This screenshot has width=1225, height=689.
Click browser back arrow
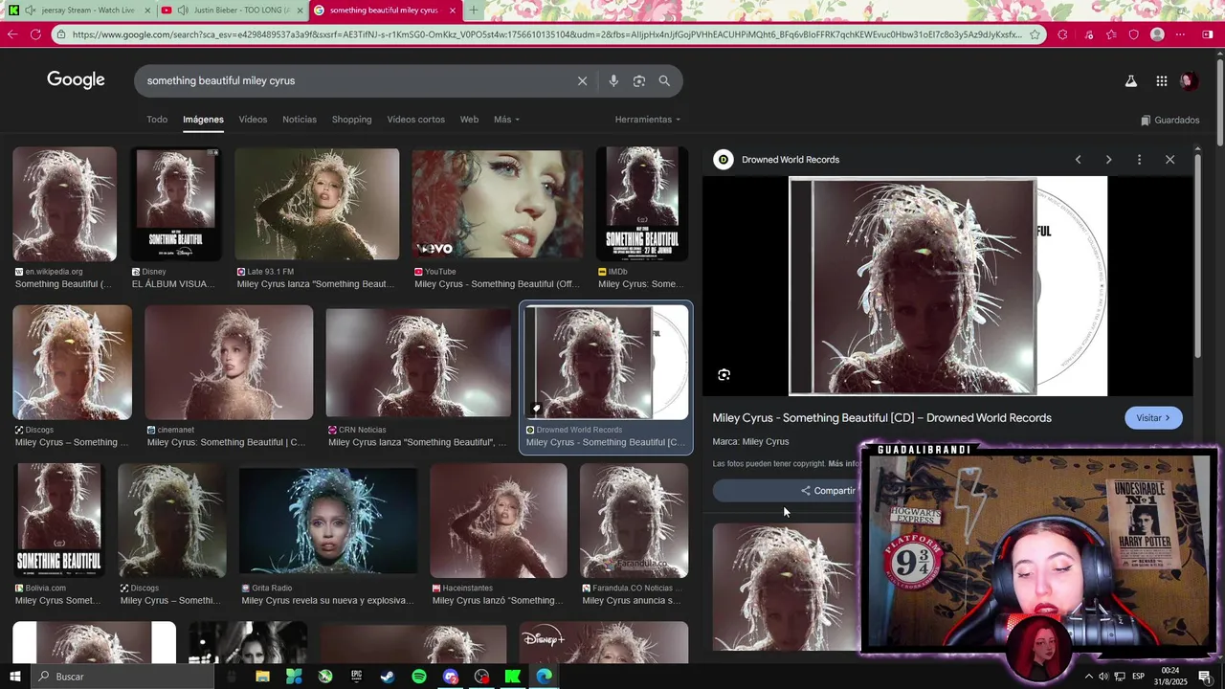point(11,34)
